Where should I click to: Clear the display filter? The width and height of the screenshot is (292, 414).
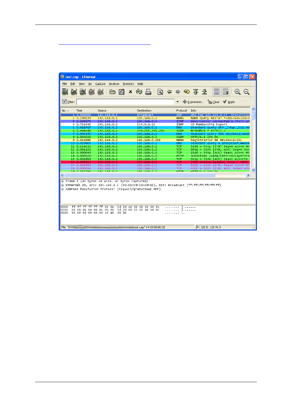point(213,102)
